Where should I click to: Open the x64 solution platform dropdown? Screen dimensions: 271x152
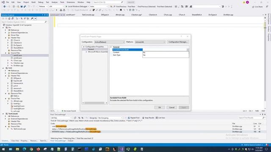click(x=56, y=7)
